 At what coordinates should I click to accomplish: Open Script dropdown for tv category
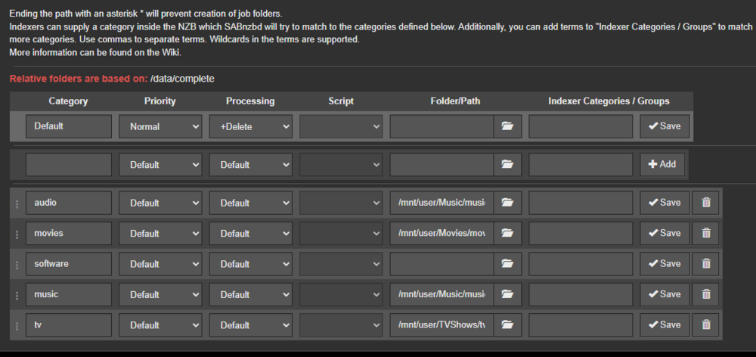tap(341, 324)
